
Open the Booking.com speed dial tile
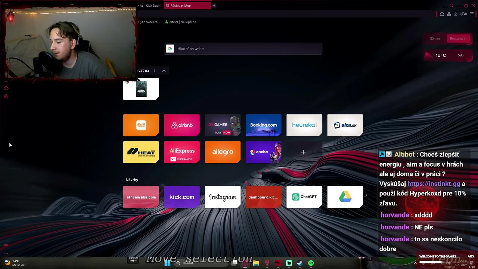click(x=264, y=125)
